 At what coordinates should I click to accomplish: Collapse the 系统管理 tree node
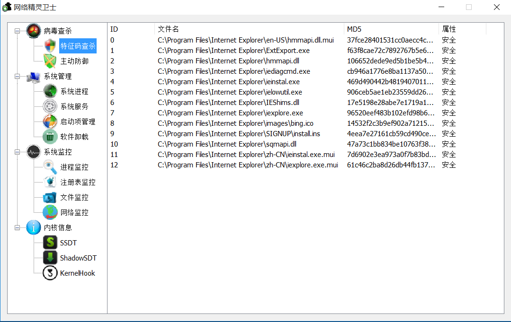(x=17, y=77)
